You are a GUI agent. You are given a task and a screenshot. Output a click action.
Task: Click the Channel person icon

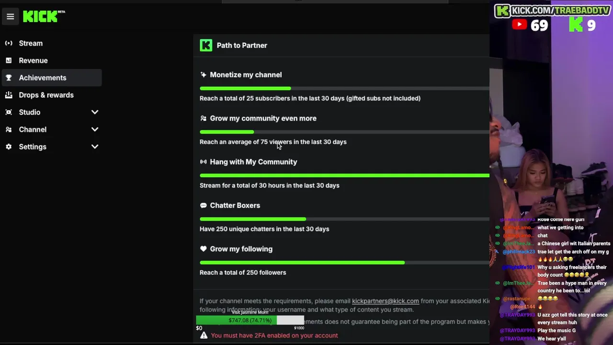9,129
